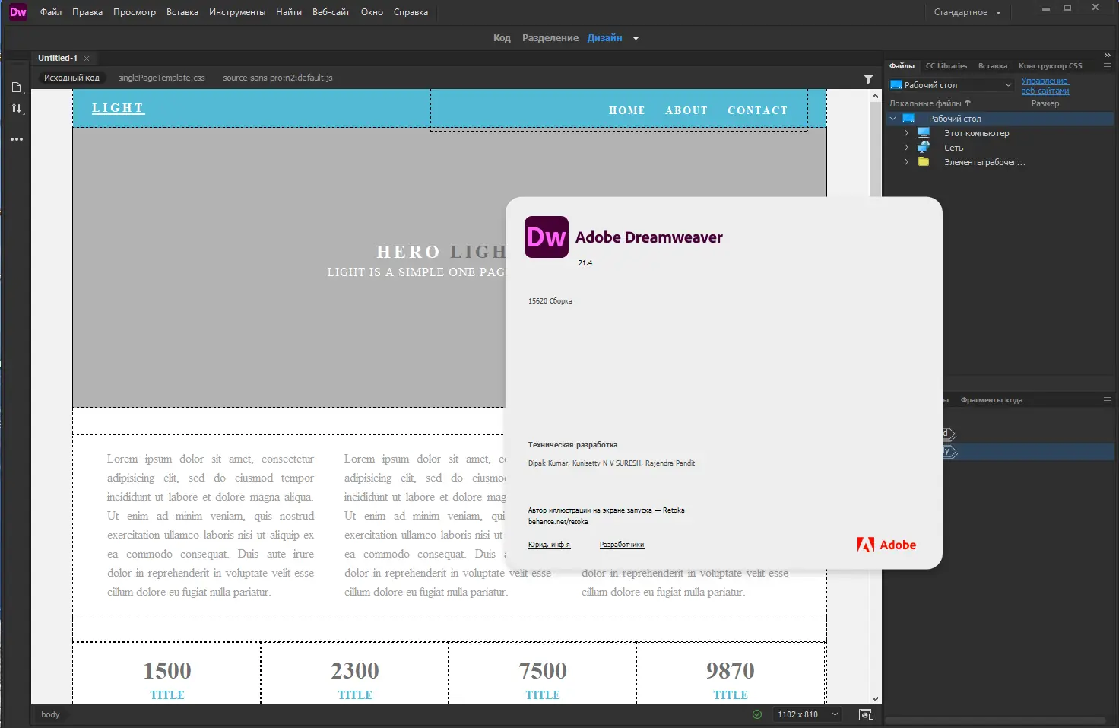Close the Untitled-1 document tab
Screen dimensions: 1119x728
point(87,59)
